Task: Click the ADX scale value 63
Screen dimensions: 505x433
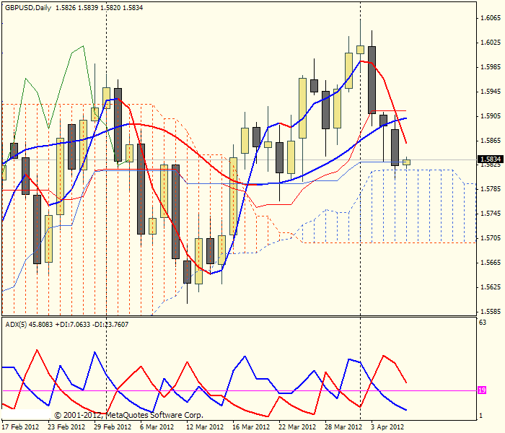Action: click(x=483, y=322)
